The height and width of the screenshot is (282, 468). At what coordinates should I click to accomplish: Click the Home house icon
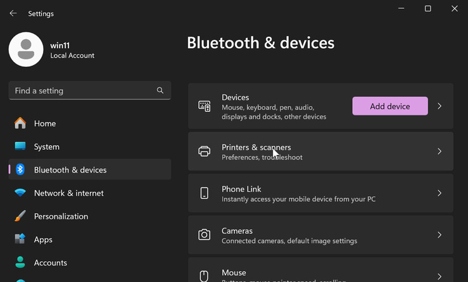[20, 123]
